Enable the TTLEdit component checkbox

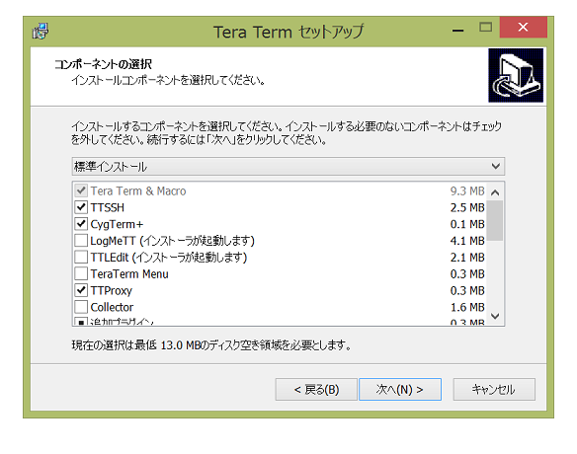[x=81, y=257]
